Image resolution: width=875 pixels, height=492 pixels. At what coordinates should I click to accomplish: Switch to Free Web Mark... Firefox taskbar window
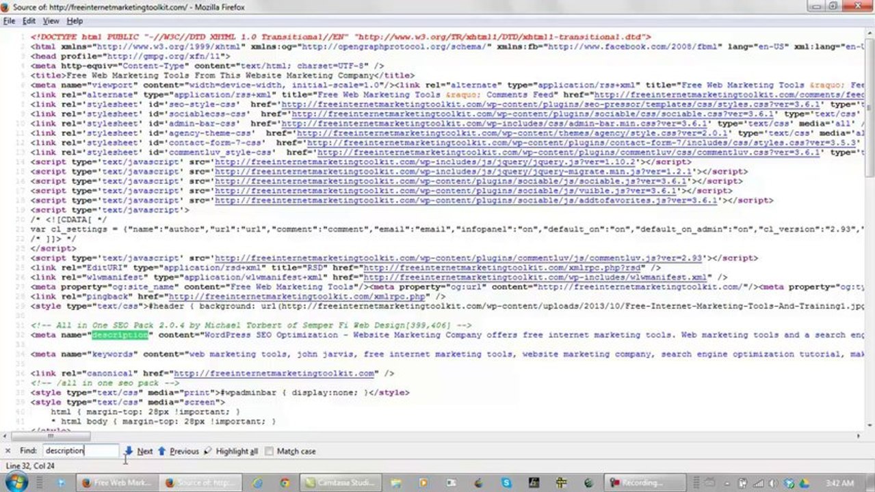coord(116,482)
